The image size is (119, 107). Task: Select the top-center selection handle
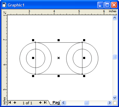(58, 40)
